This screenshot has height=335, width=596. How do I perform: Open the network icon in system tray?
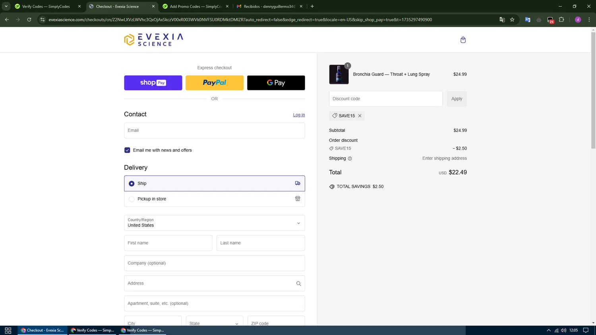(x=557, y=330)
